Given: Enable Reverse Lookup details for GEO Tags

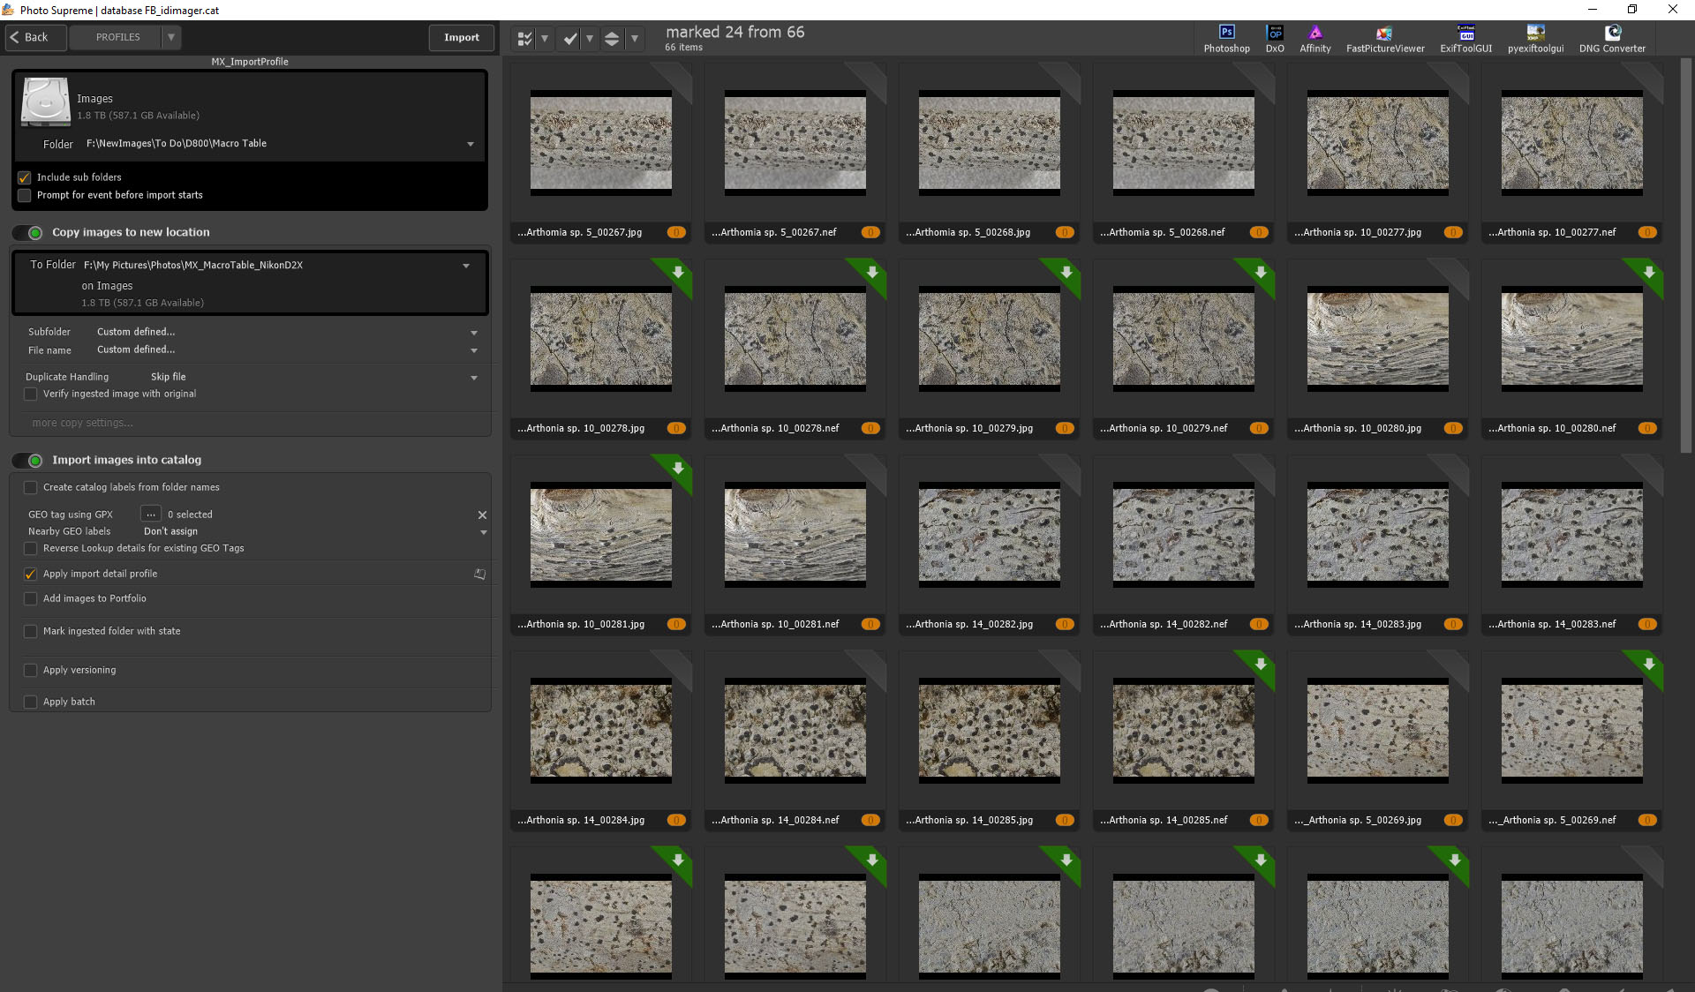Looking at the screenshot, I should coord(31,548).
